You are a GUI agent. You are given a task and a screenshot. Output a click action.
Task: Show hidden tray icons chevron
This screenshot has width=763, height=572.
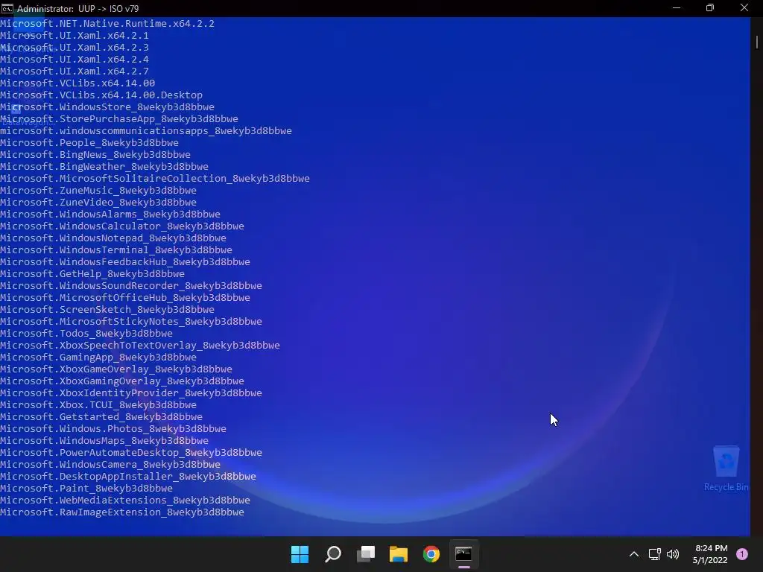634,554
